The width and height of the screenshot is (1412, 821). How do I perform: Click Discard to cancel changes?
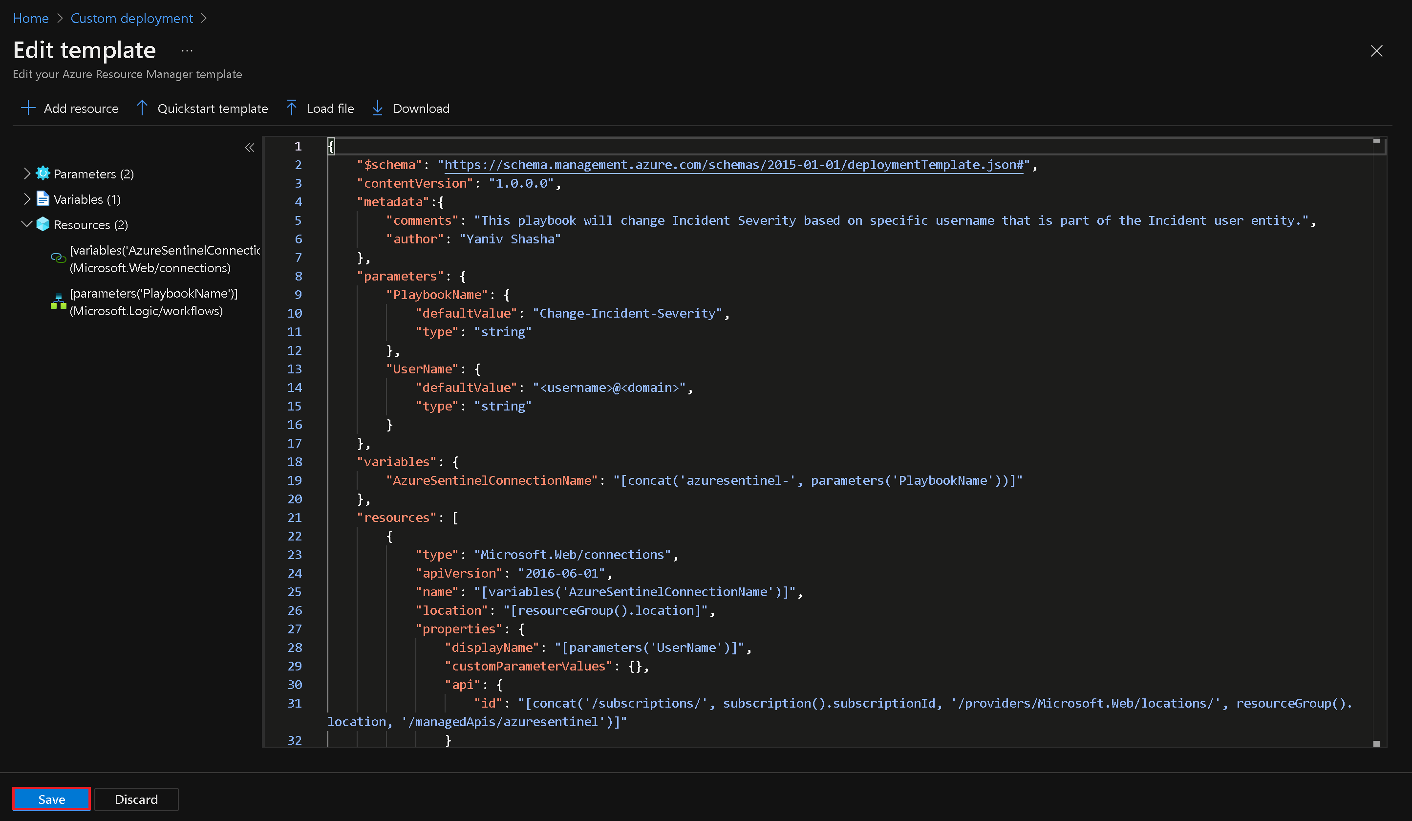[136, 799]
